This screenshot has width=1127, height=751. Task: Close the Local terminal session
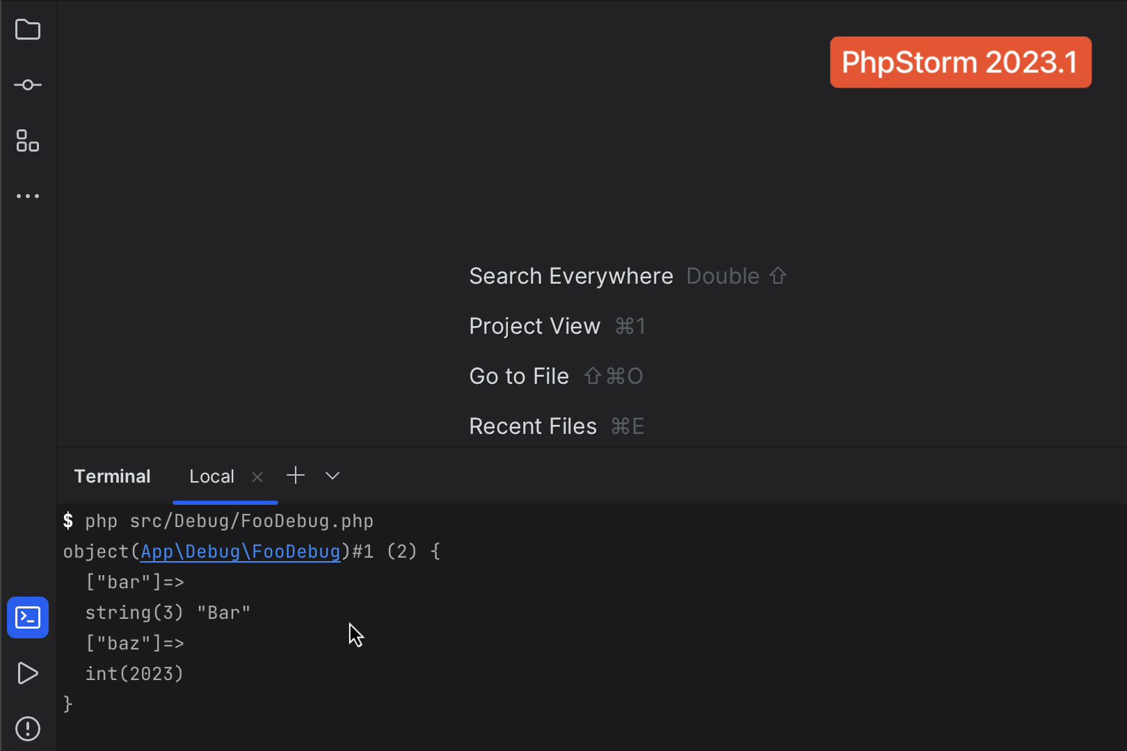tap(257, 476)
